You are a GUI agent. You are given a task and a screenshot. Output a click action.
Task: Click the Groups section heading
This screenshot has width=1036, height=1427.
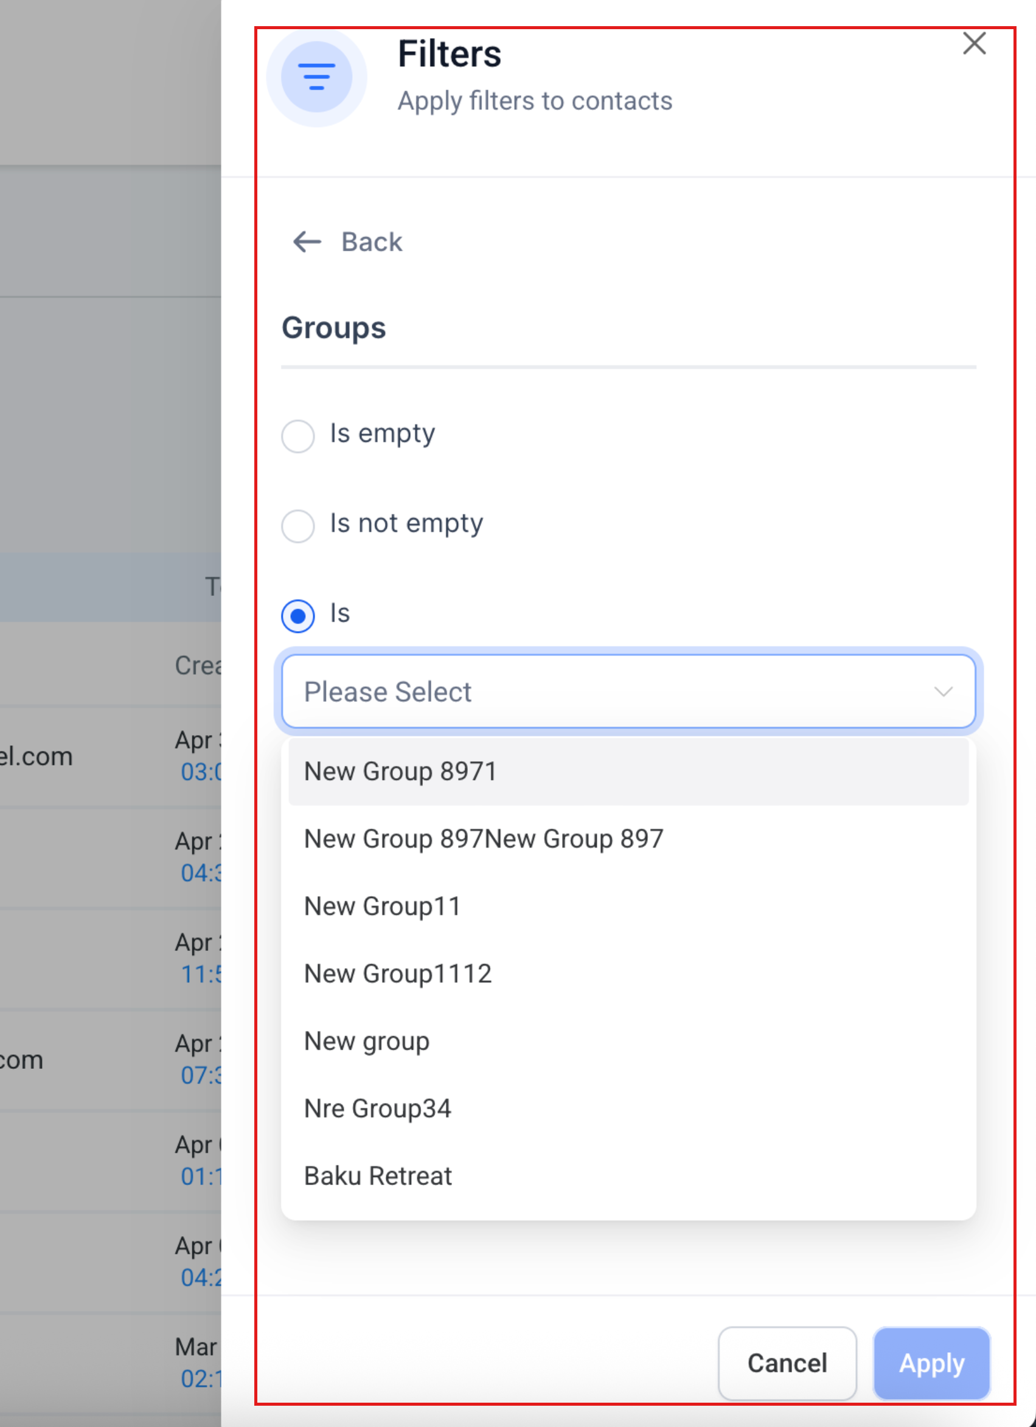pyautogui.click(x=333, y=328)
